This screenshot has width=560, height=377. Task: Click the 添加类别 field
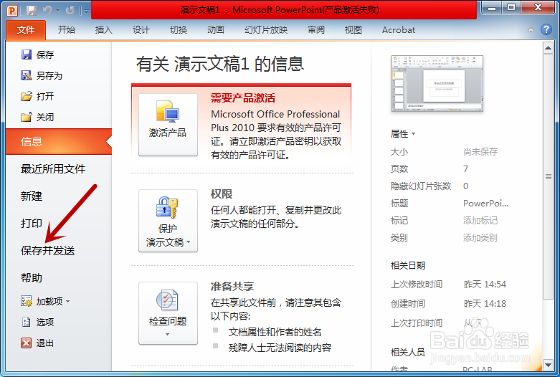pyautogui.click(x=480, y=238)
